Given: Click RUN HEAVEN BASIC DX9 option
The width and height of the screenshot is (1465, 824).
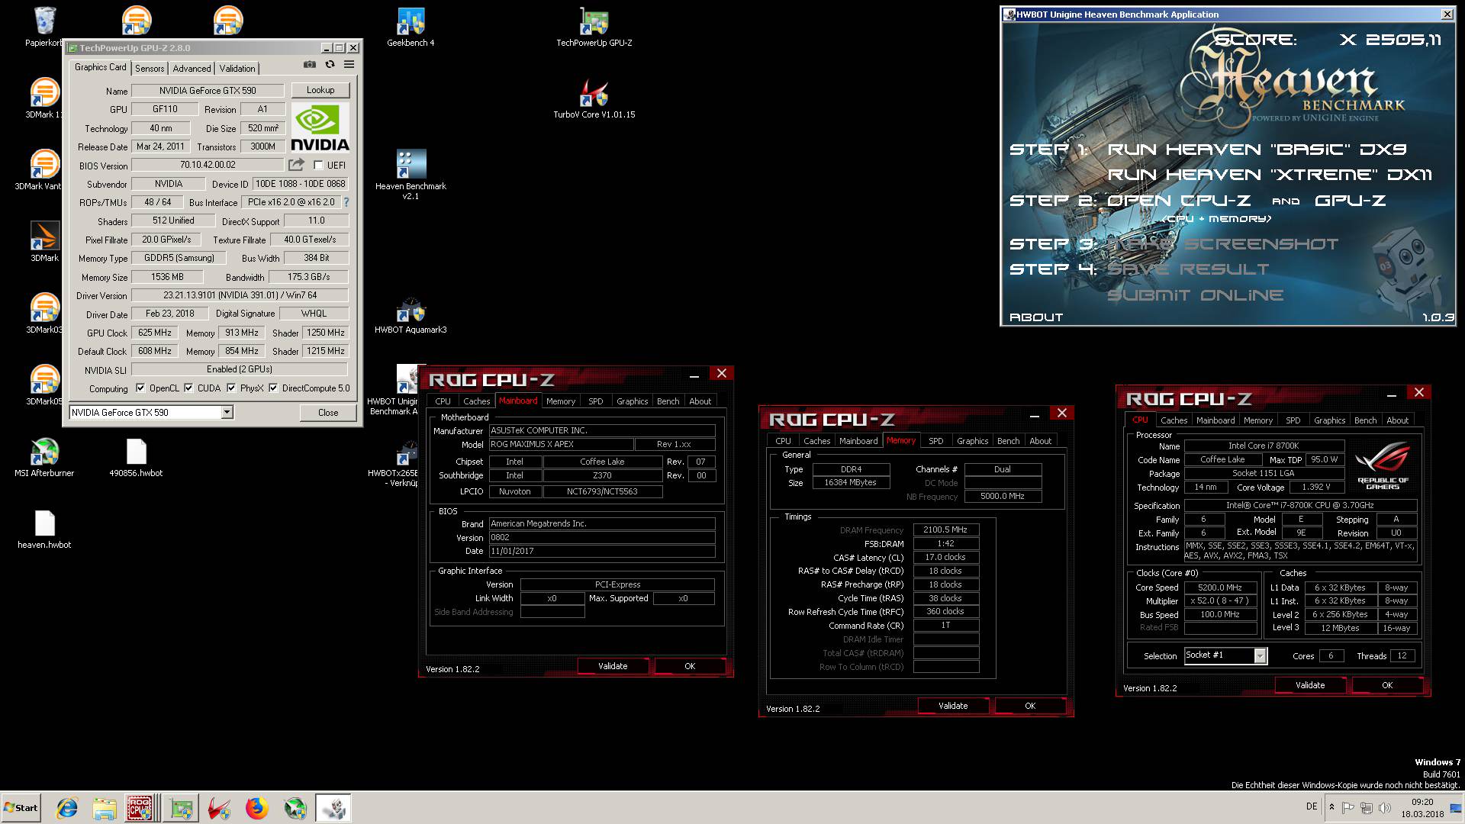Looking at the screenshot, I should point(1257,150).
